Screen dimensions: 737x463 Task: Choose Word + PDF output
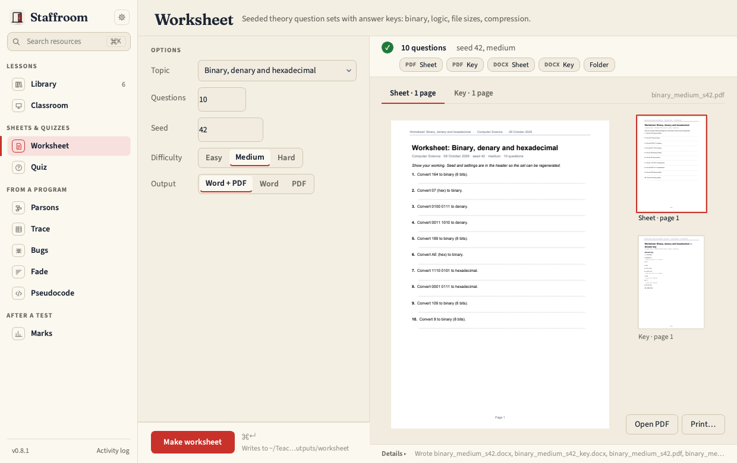tap(226, 183)
